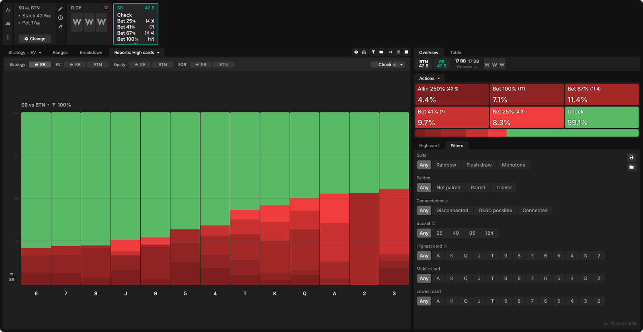
Task: Switch to the Breakdown tab
Action: [x=91, y=53]
